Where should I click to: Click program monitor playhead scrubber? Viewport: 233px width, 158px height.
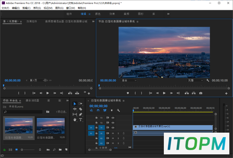coord(99,86)
